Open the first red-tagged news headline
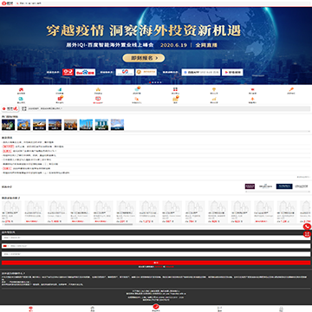 point(33,146)
